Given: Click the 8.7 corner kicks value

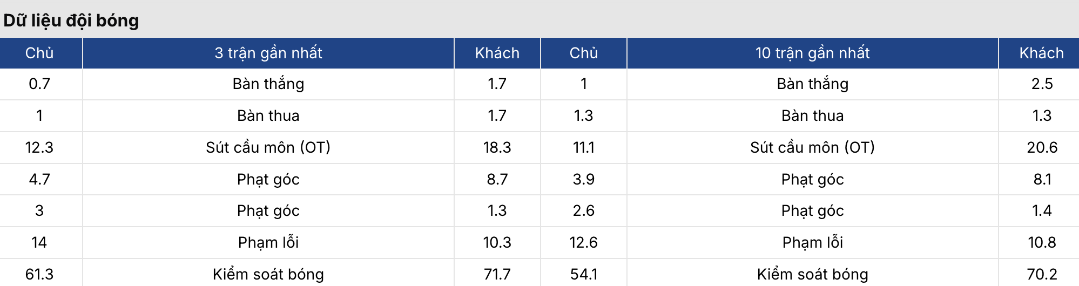Looking at the screenshot, I should [x=497, y=179].
